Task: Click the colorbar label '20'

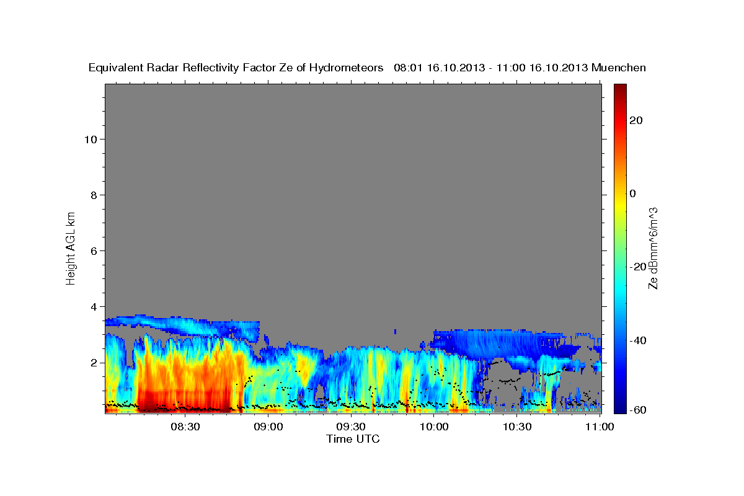Action: 635,120
